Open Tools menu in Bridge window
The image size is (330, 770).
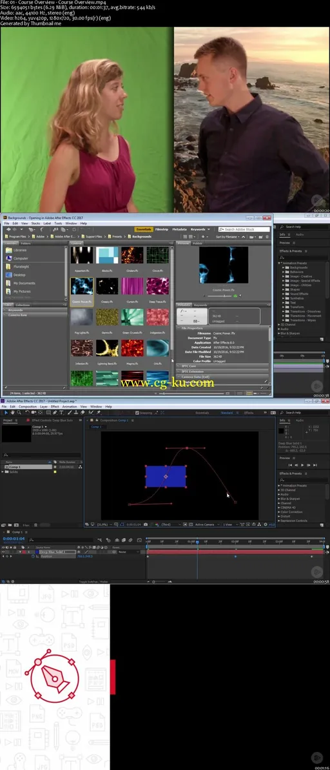[x=58, y=224]
